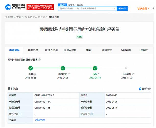
Task: Click the help icon beside 授权 step
Action: [99, 74]
